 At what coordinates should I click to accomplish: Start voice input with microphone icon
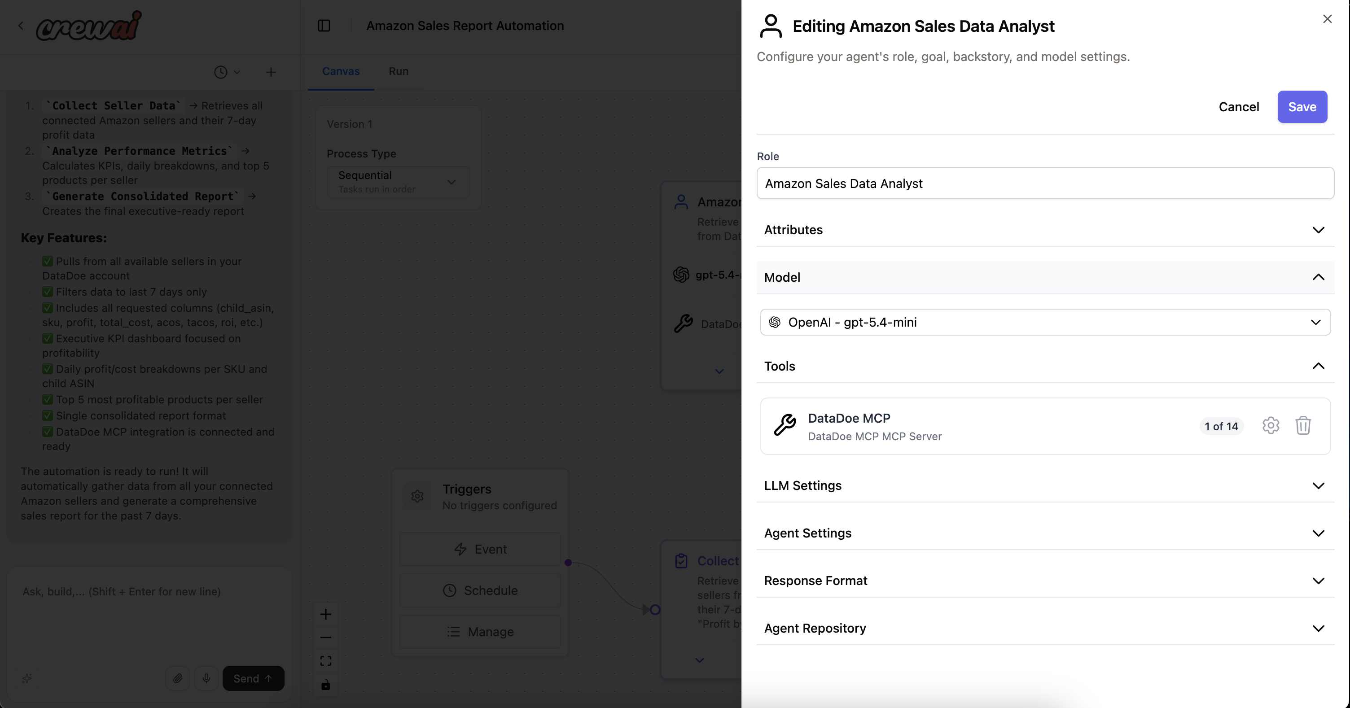pyautogui.click(x=206, y=679)
